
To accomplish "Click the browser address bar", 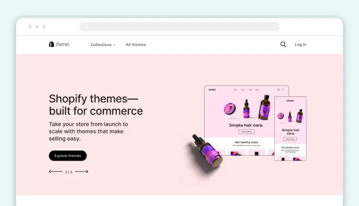I will 179,27.
